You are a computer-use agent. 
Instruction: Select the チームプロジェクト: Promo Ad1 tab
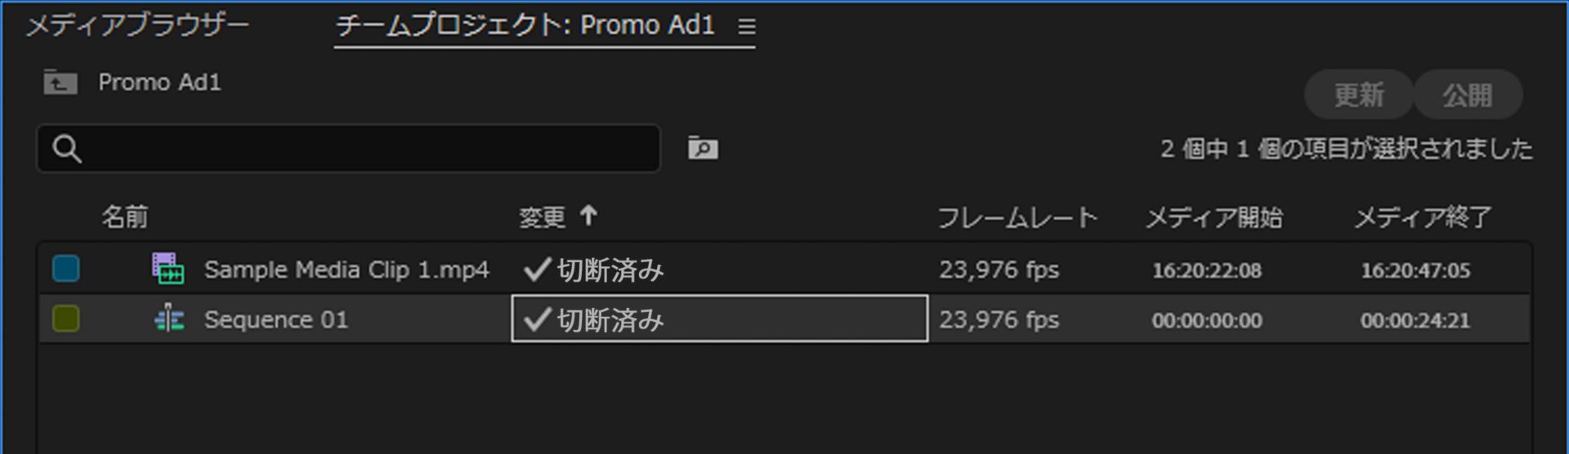[525, 25]
